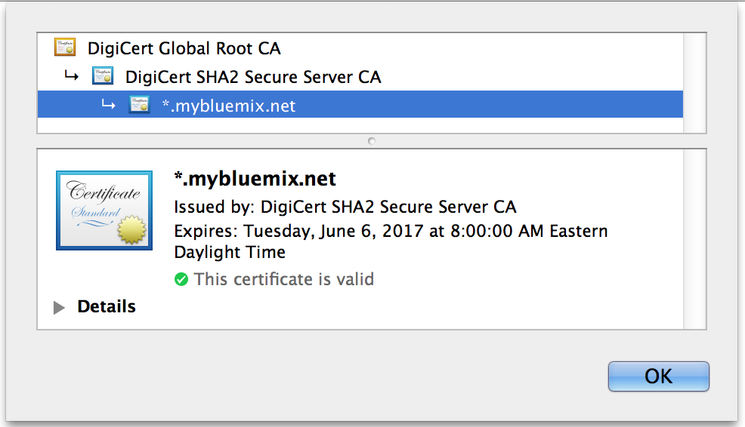Click the DigiCert Global Root CA certificate icon
This screenshot has height=427, width=745.
(x=65, y=48)
